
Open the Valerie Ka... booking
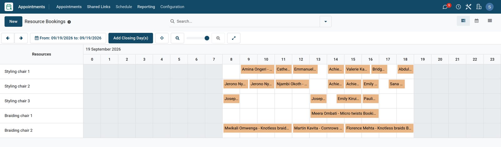click(357, 69)
